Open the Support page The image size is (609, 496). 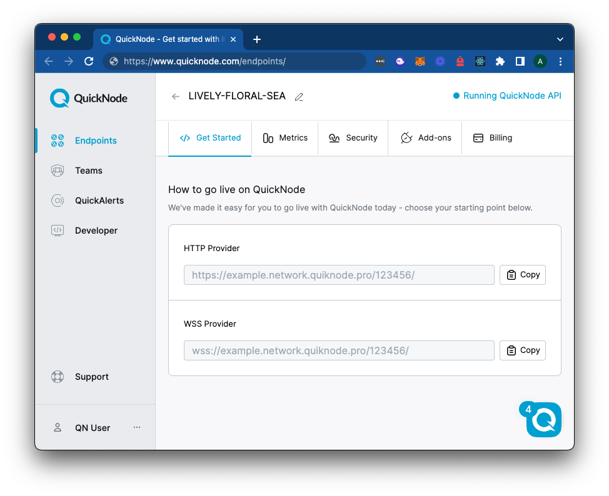(x=91, y=377)
